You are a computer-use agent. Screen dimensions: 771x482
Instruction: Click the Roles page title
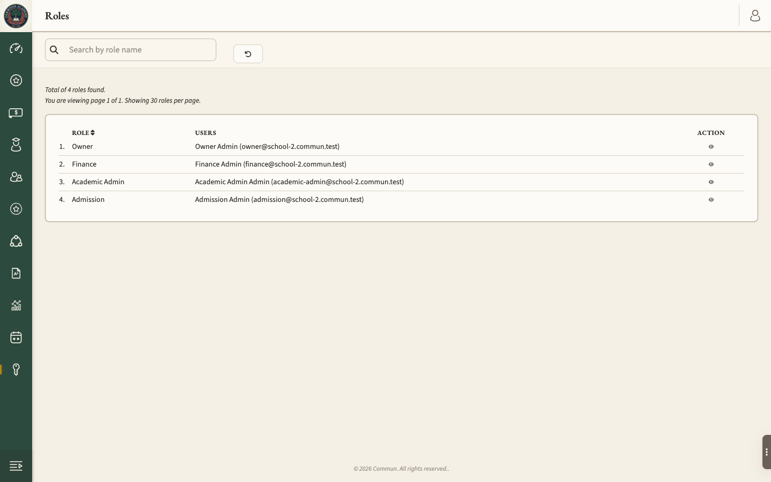pyautogui.click(x=57, y=16)
